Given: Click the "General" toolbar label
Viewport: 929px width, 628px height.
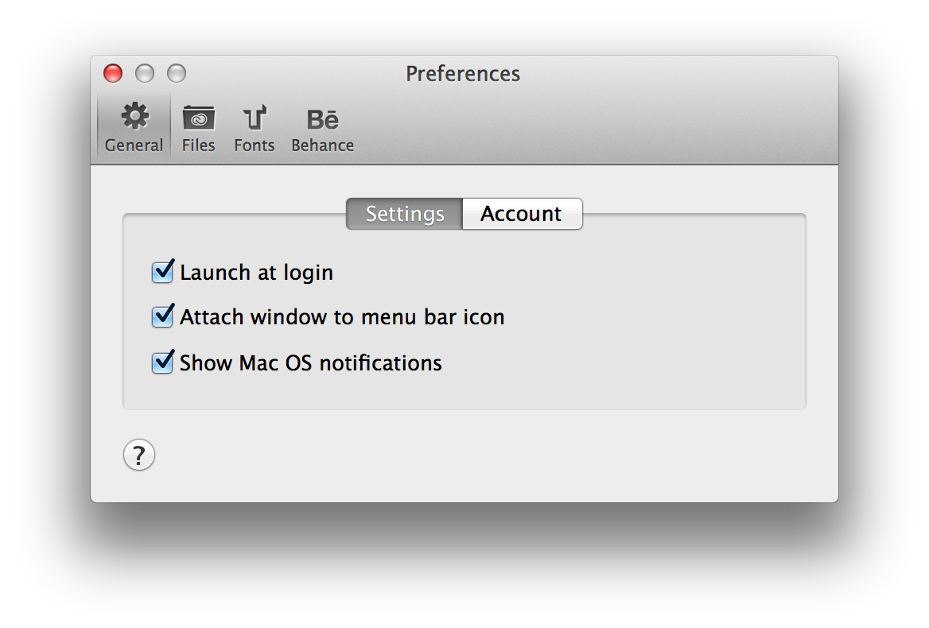Looking at the screenshot, I should click(134, 145).
